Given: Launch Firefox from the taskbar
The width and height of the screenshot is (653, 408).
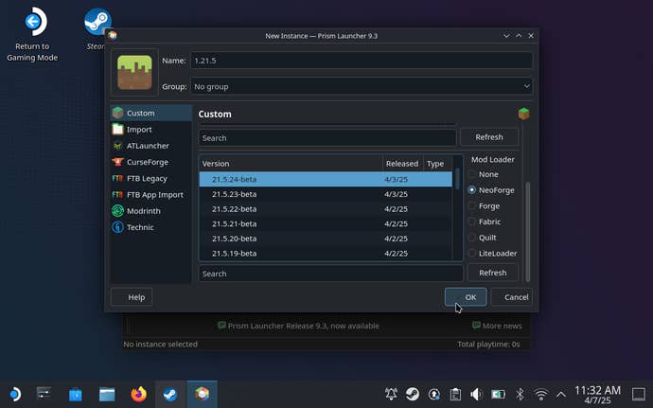Looking at the screenshot, I should [139, 394].
